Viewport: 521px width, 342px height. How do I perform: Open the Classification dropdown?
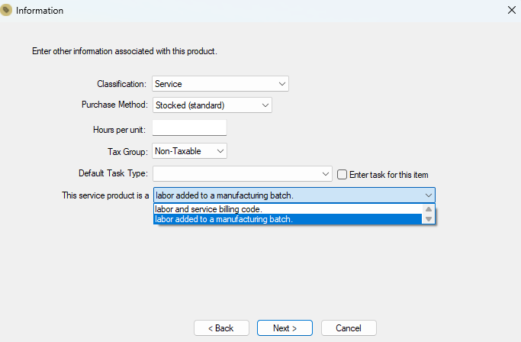[220, 83]
